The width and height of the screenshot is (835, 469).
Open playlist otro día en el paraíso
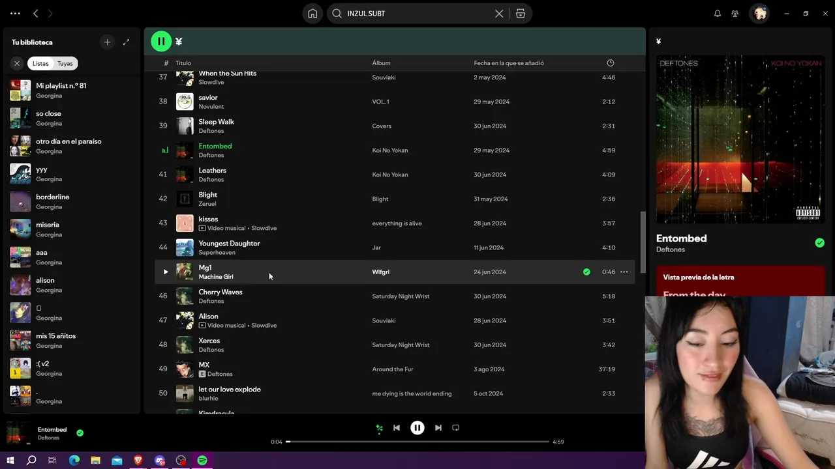(72, 146)
